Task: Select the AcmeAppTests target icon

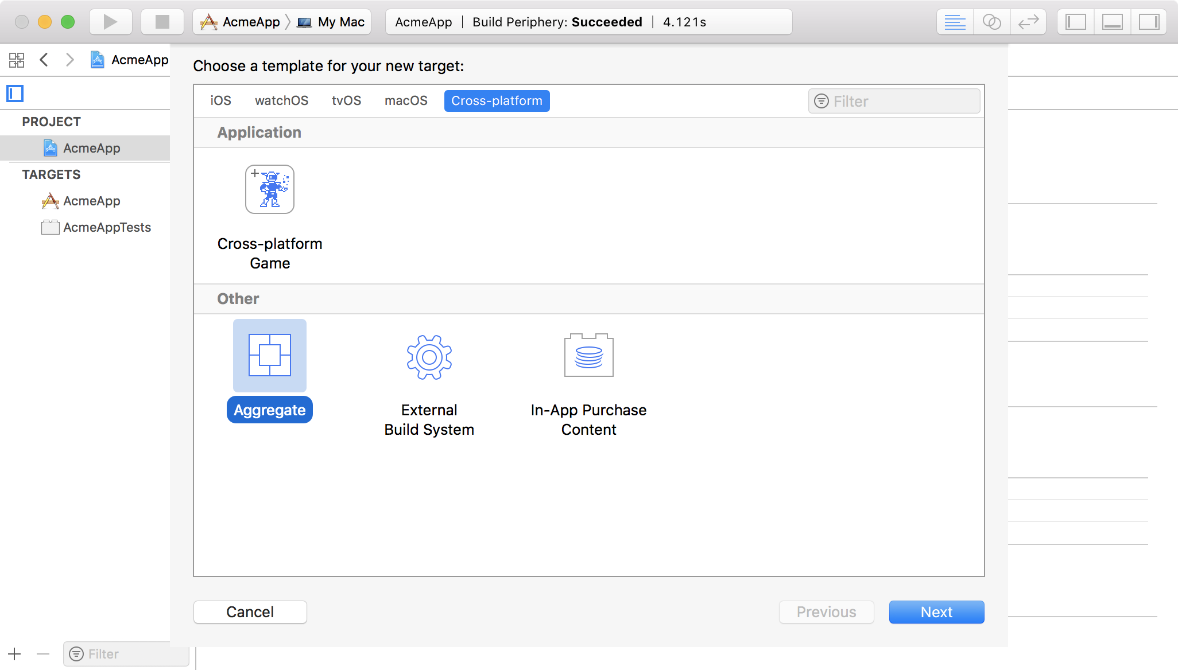Action: [50, 227]
